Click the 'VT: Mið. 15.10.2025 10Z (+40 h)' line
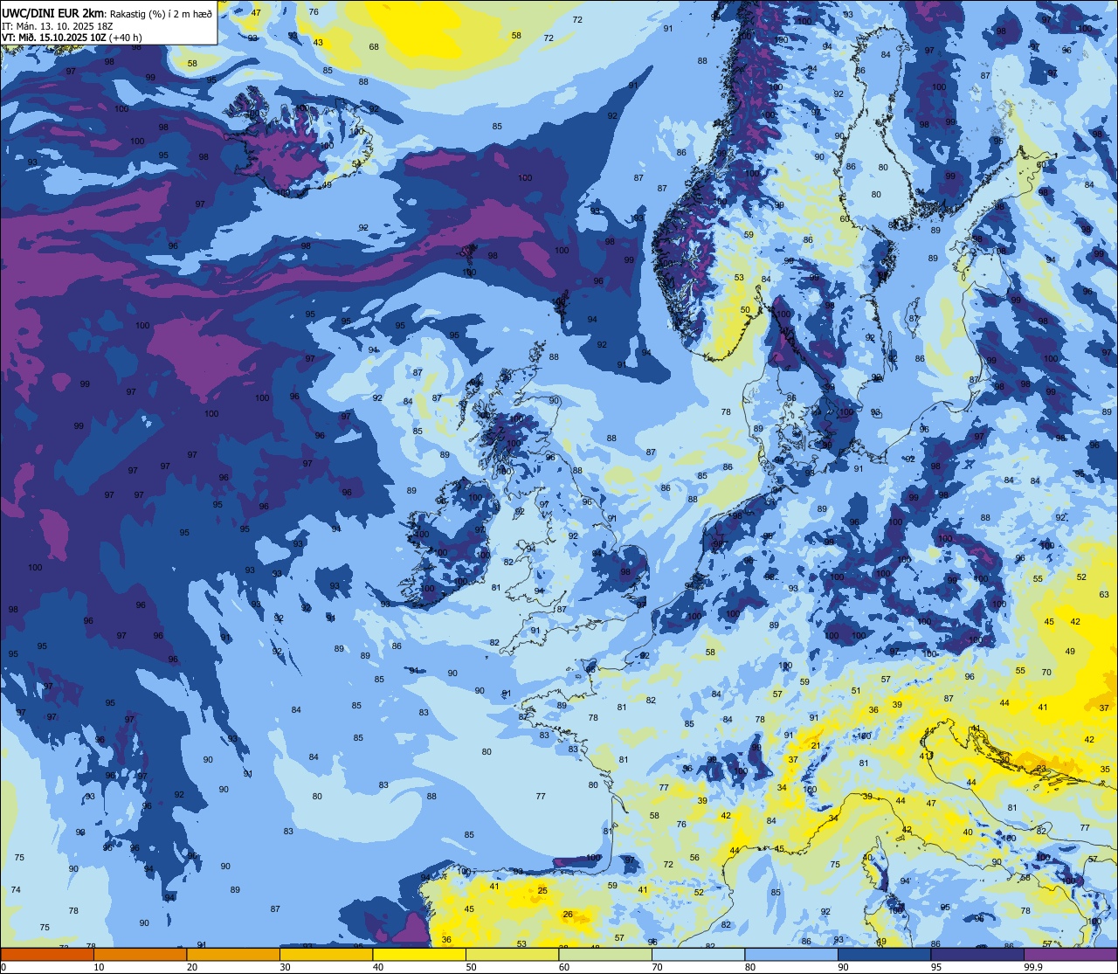1118x974 pixels. point(72,38)
